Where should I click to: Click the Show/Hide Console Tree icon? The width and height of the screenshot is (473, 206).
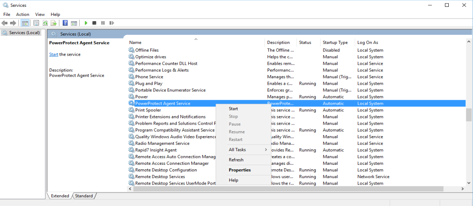coord(25,23)
